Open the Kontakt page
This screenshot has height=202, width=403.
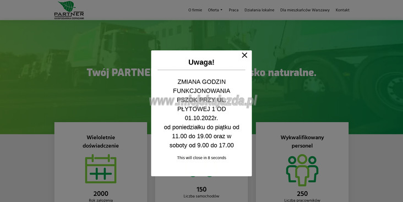coord(342,10)
